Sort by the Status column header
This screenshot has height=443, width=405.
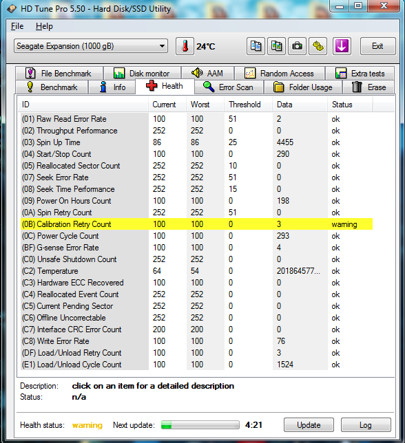pyautogui.click(x=350, y=105)
